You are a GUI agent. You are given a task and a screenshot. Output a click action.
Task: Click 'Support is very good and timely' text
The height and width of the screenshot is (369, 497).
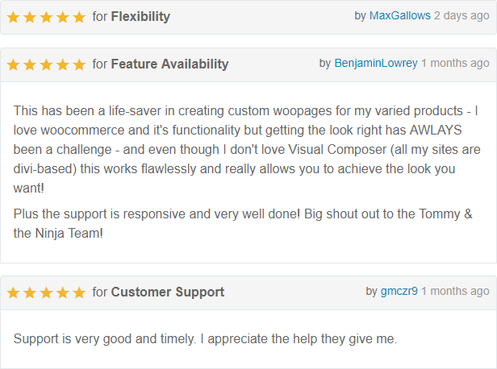coord(105,339)
